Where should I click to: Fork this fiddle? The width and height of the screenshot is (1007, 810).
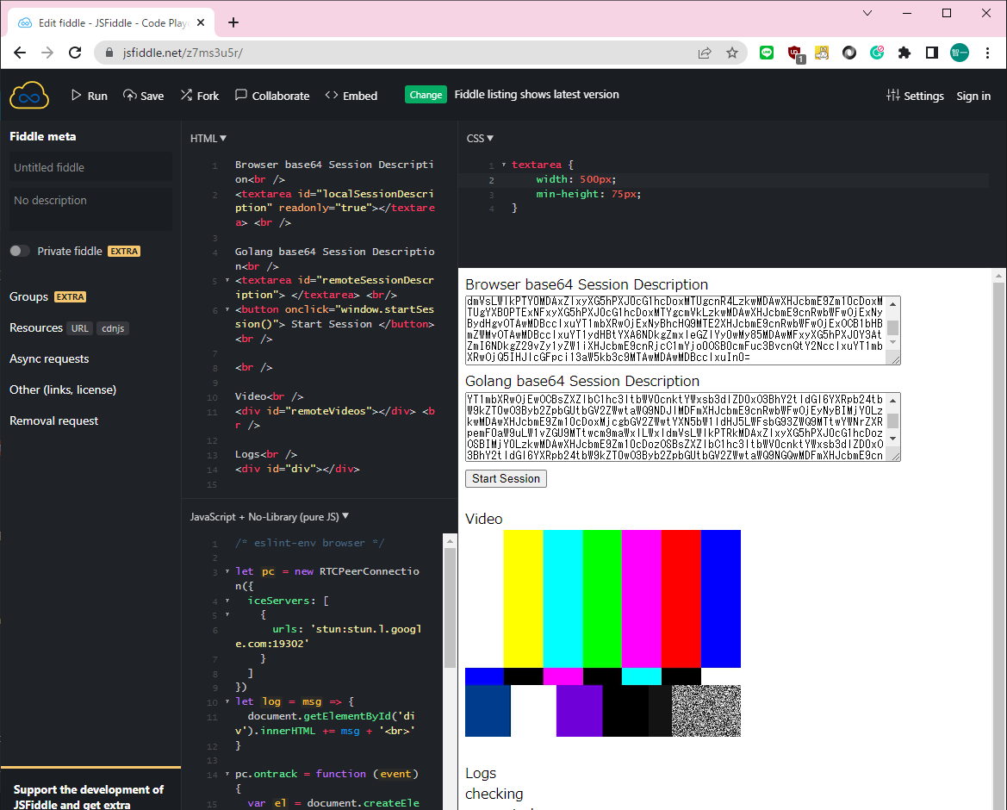(x=199, y=96)
